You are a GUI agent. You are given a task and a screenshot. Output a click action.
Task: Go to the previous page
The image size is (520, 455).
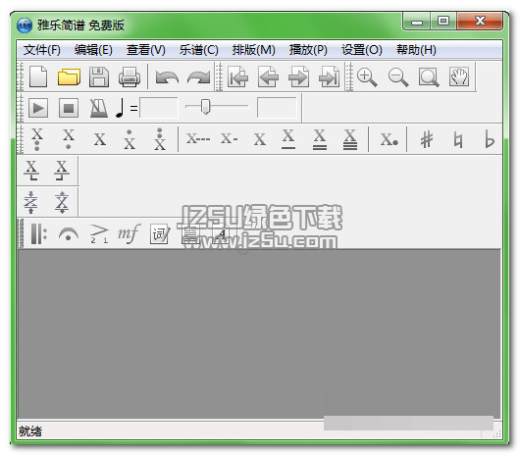coord(268,76)
